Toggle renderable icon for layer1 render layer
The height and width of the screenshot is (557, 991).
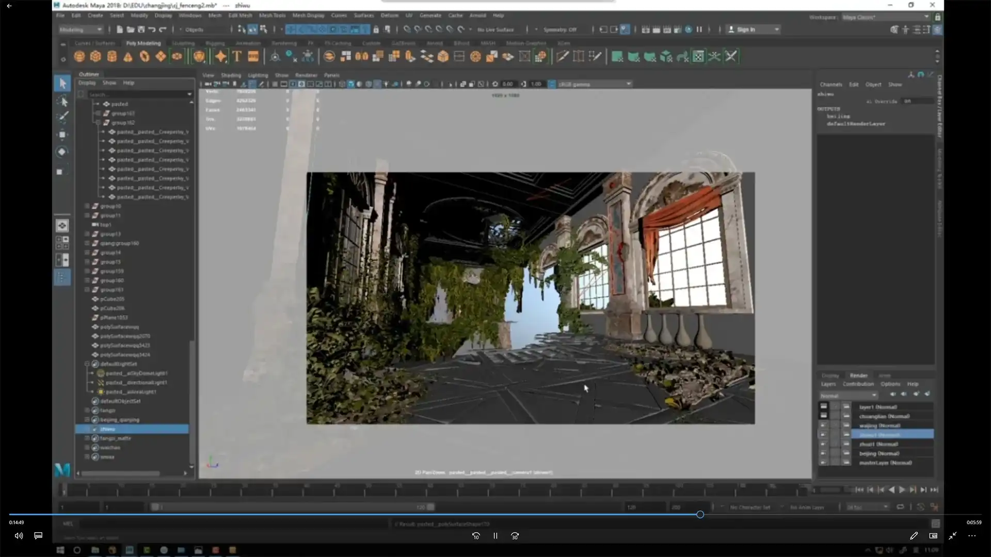point(823,407)
